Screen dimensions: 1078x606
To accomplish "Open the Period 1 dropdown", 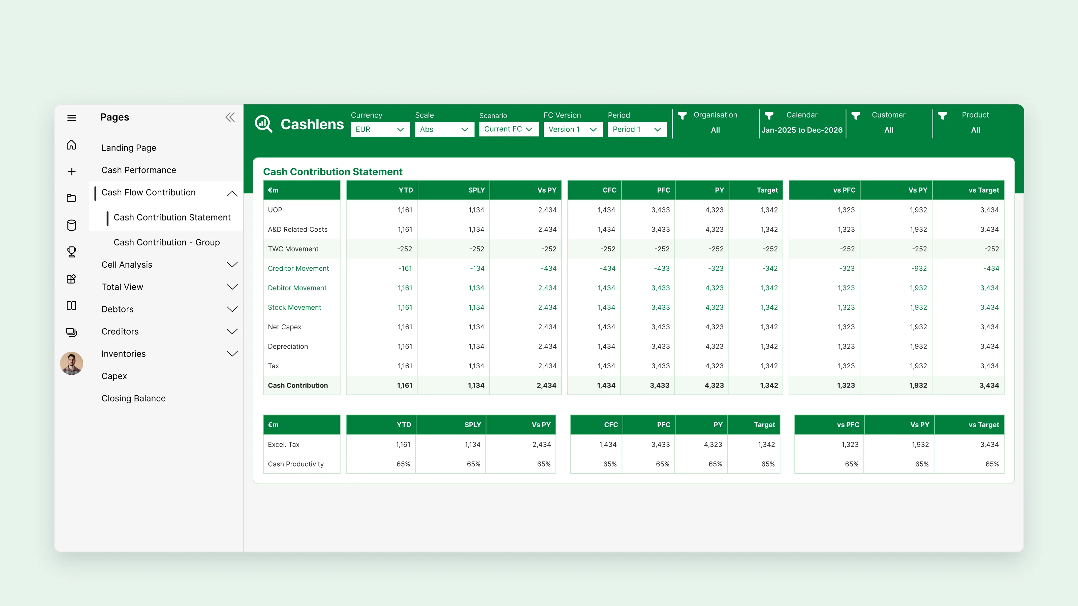I will tap(637, 129).
